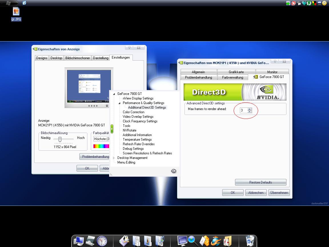Click the Bildschirmauflösung slider handle
The width and height of the screenshot is (329, 247).
pos(60,139)
